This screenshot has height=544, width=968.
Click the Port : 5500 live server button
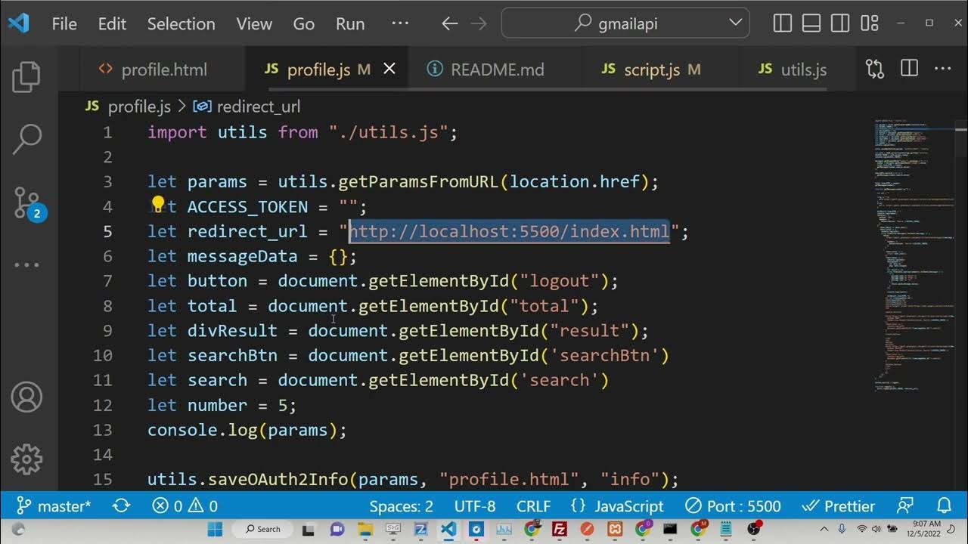click(733, 505)
